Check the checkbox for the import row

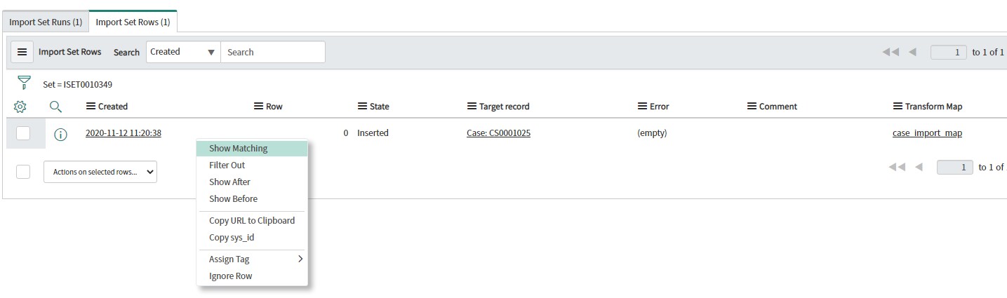23,133
